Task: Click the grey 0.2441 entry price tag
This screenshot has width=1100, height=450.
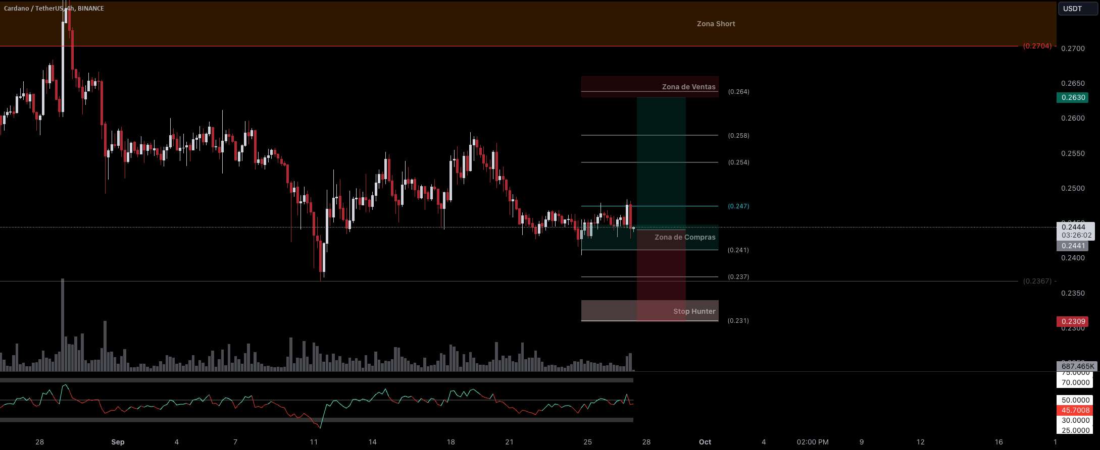Action: (x=1073, y=246)
